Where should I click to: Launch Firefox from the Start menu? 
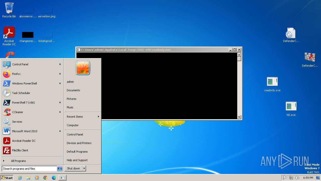click(x=32, y=74)
